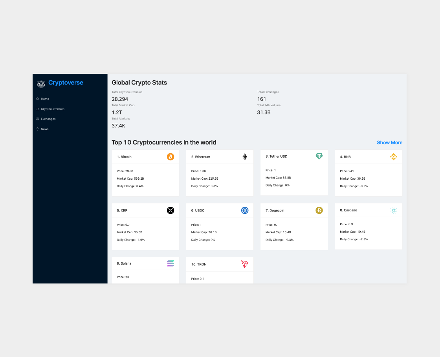This screenshot has width=440, height=357.
Task: Click the Cryptoverse logo icon
Action: coord(41,83)
